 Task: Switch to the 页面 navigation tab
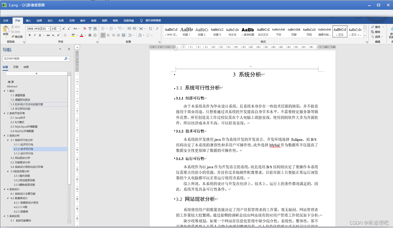[x=16, y=67]
